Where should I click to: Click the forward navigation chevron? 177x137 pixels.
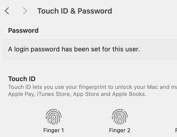pos(25,11)
